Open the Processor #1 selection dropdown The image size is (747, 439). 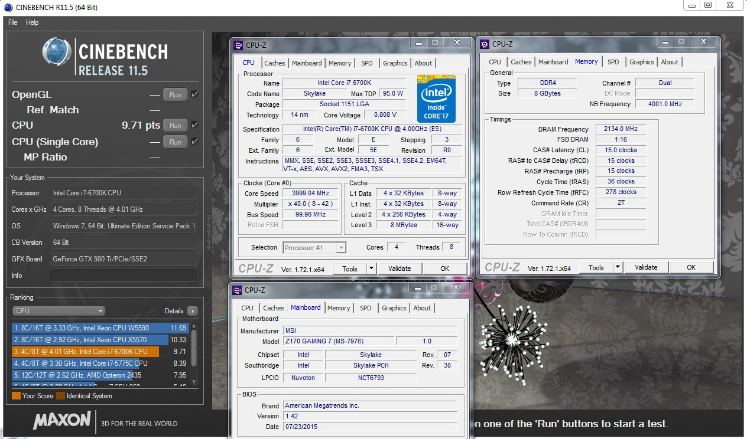coord(314,248)
